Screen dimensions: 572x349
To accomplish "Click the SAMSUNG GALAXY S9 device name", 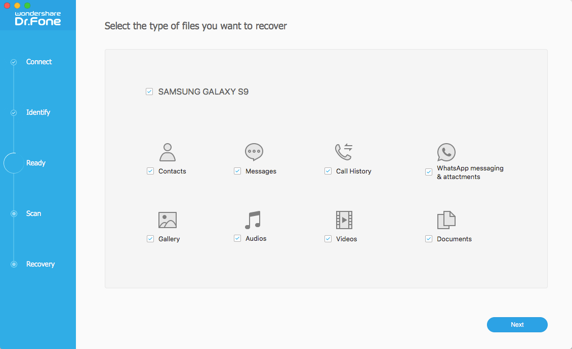I will tap(203, 92).
